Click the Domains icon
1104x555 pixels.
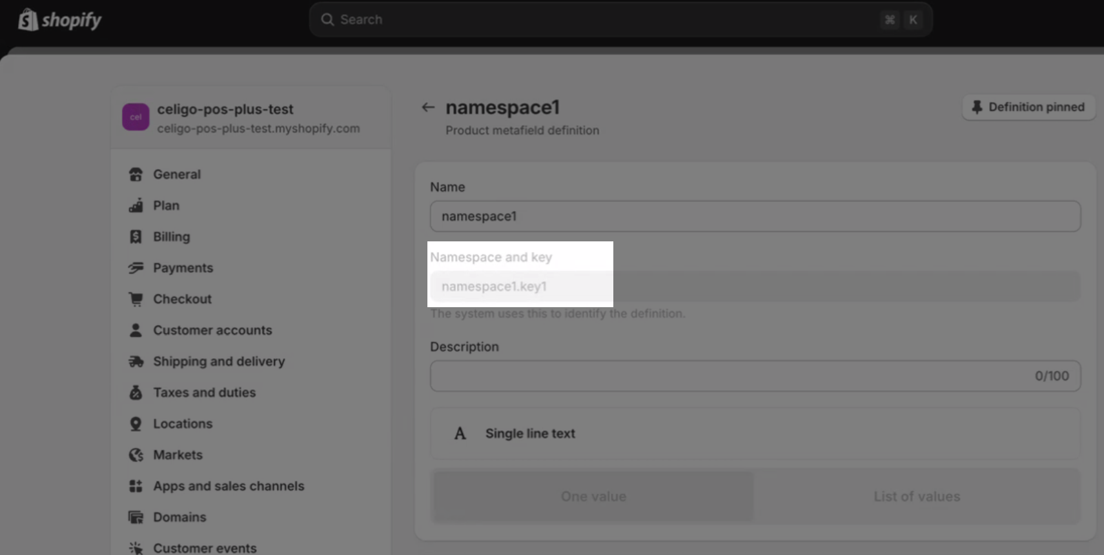coord(136,517)
